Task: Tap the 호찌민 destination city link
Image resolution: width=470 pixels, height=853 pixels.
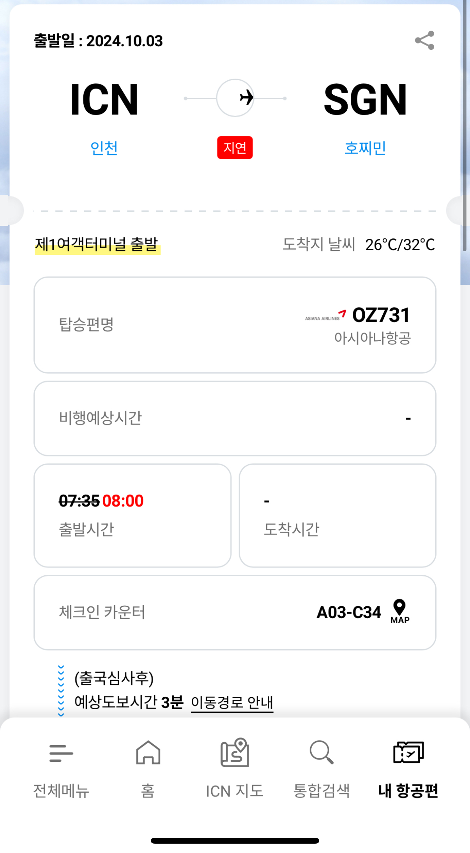Action: coord(365,148)
